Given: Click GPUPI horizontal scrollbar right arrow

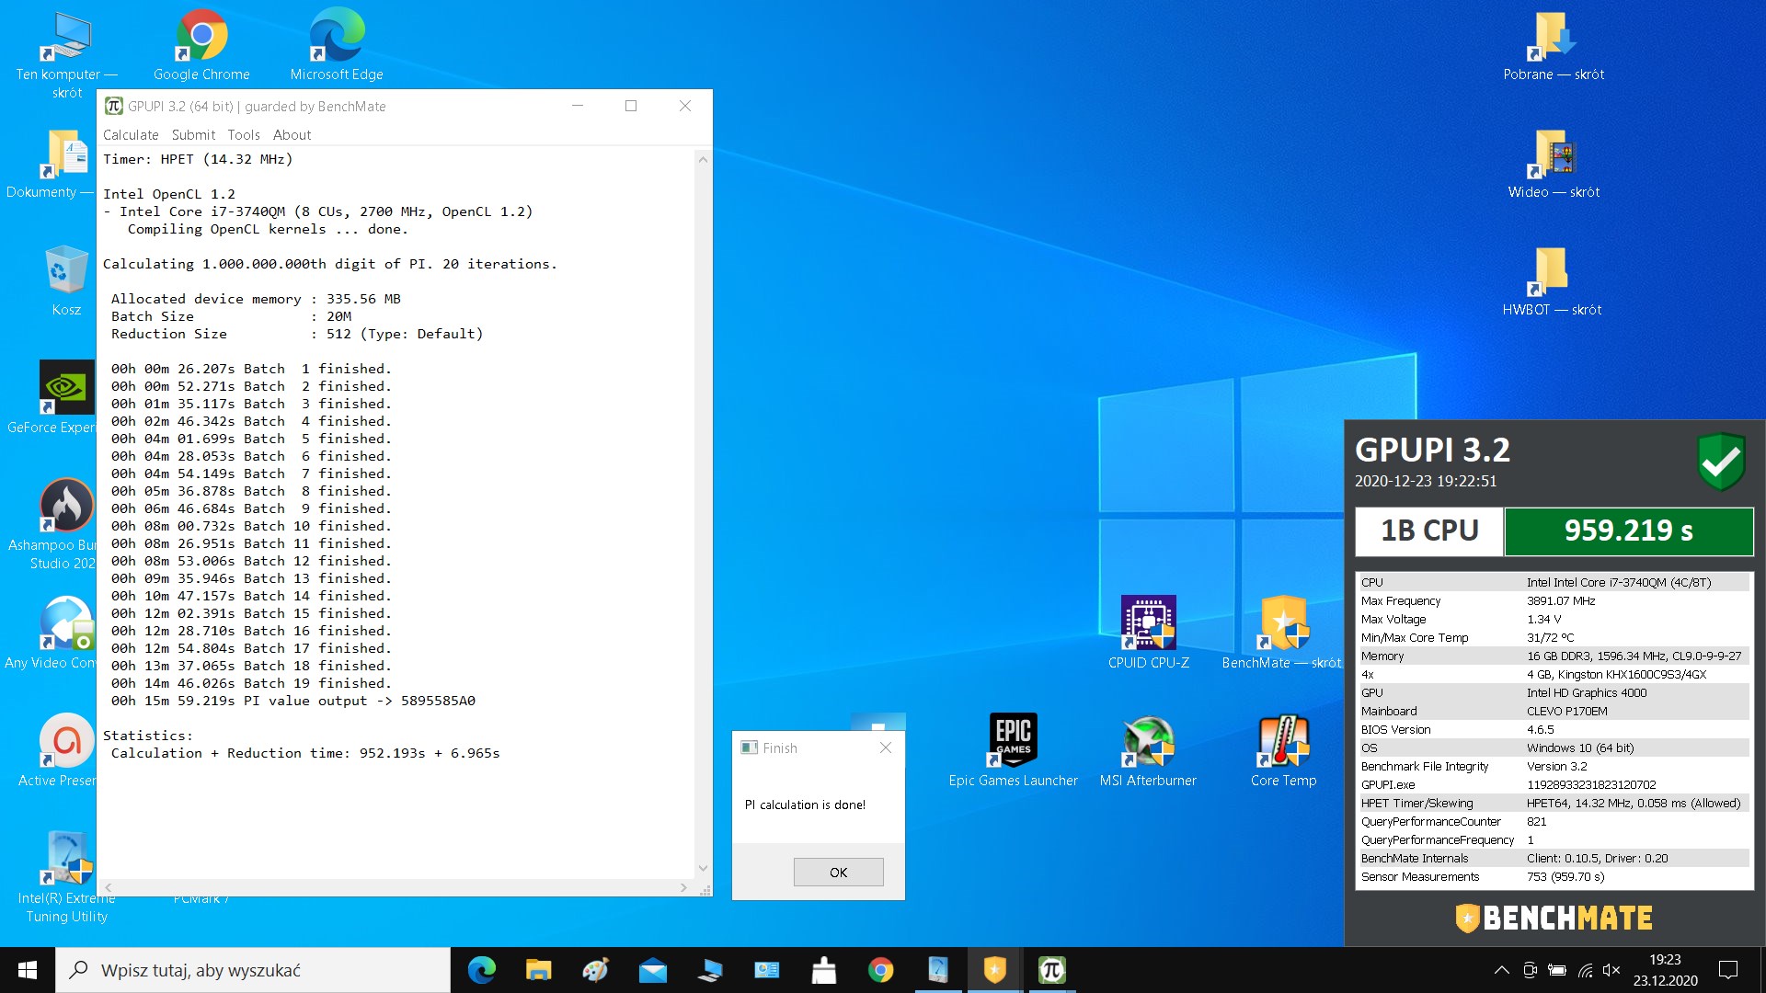Looking at the screenshot, I should pyautogui.click(x=683, y=887).
